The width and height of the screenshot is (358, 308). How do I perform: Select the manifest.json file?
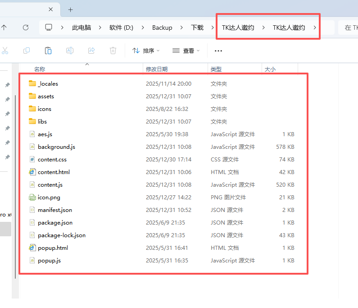pyautogui.click(x=55, y=210)
